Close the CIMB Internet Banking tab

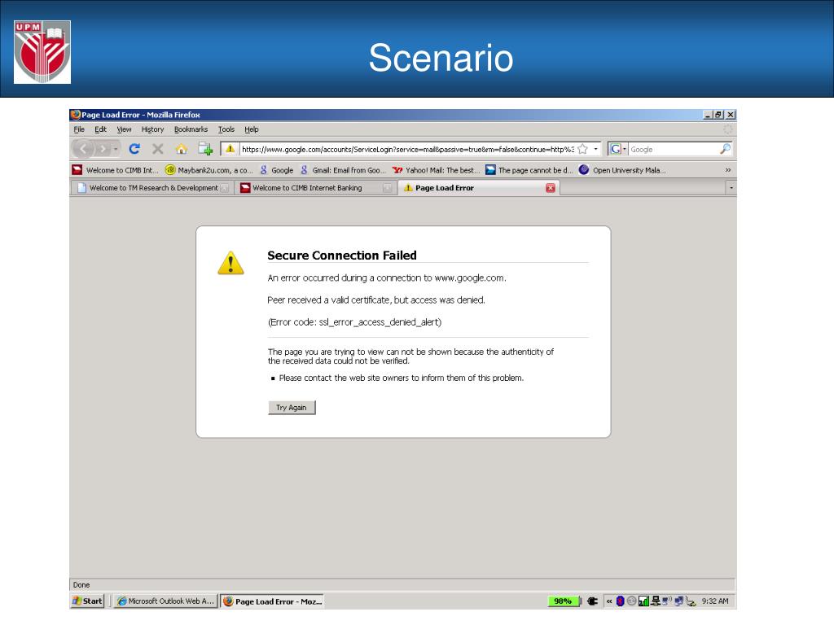pyautogui.click(x=387, y=188)
